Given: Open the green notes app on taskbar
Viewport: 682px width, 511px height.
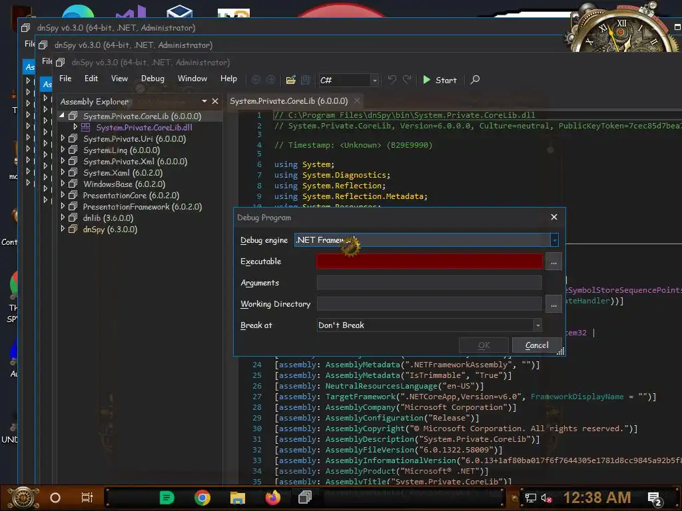Looking at the screenshot, I should [x=167, y=498].
